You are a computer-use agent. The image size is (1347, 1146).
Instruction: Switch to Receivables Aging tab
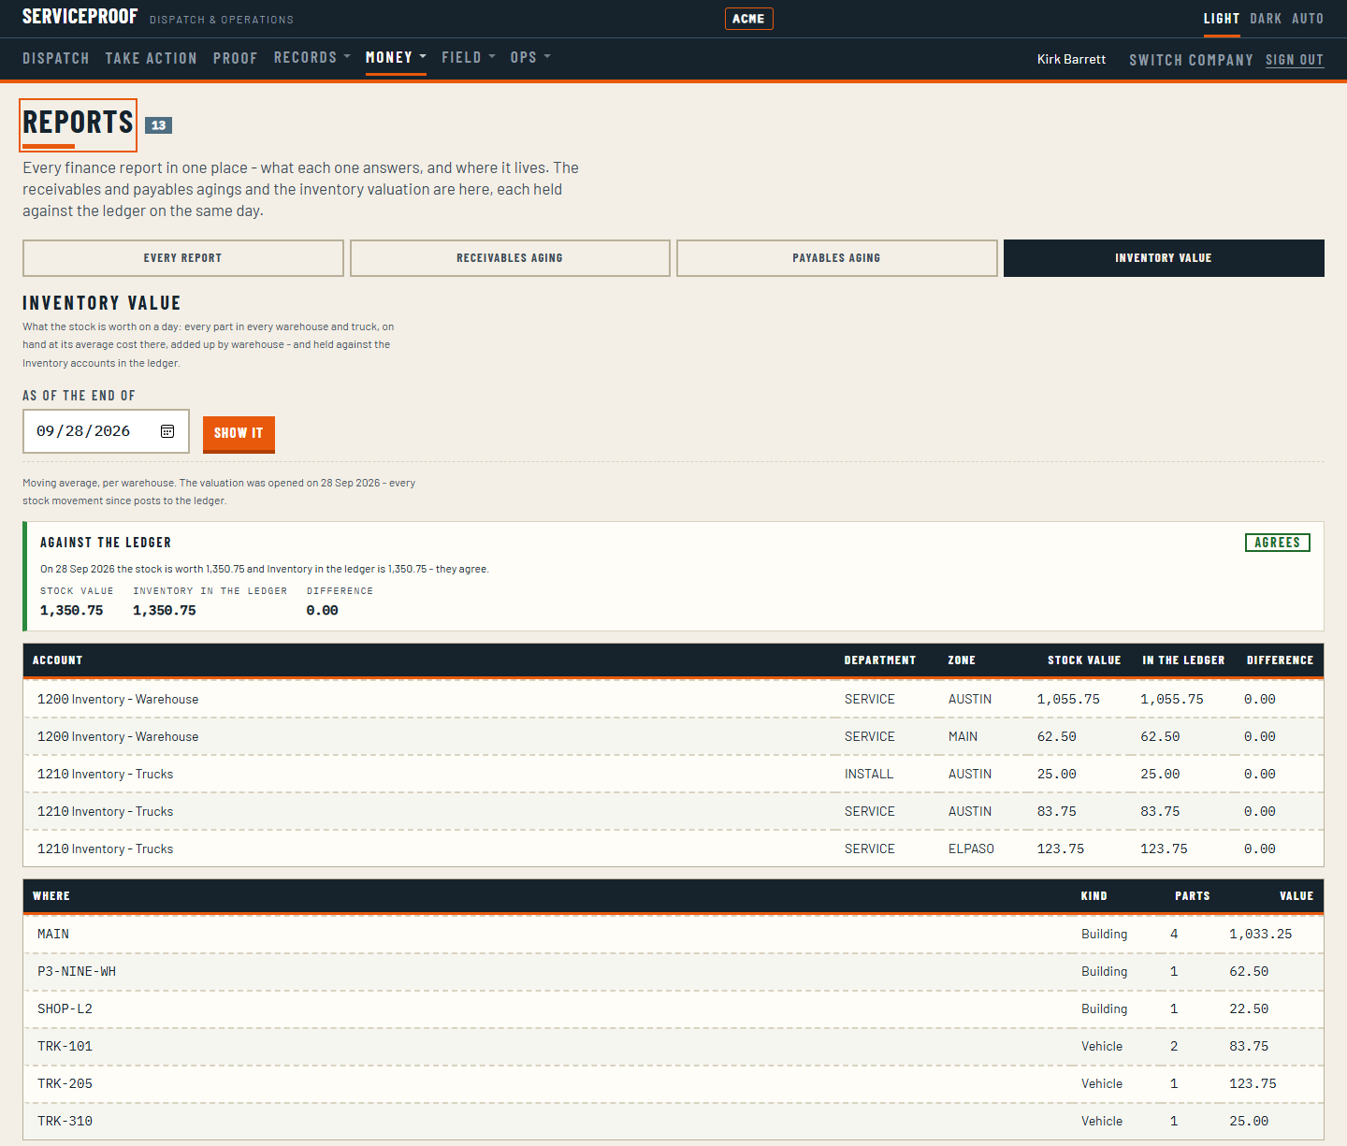[x=510, y=258]
